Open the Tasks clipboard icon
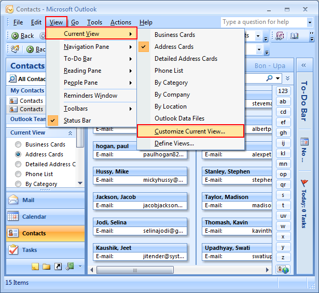Image resolution: width=319 pixels, height=293 pixels. click(13, 249)
